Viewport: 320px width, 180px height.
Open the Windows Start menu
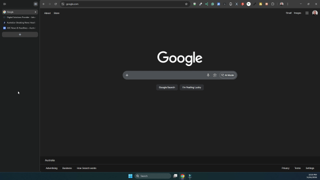click(x=130, y=176)
